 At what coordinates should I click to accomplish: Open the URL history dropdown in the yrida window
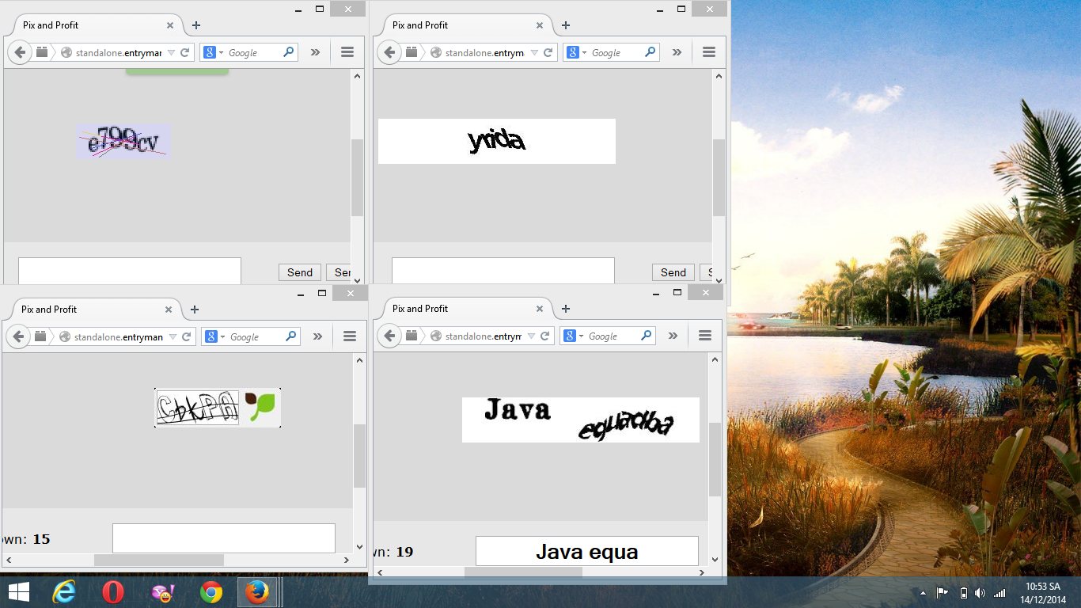click(x=534, y=53)
